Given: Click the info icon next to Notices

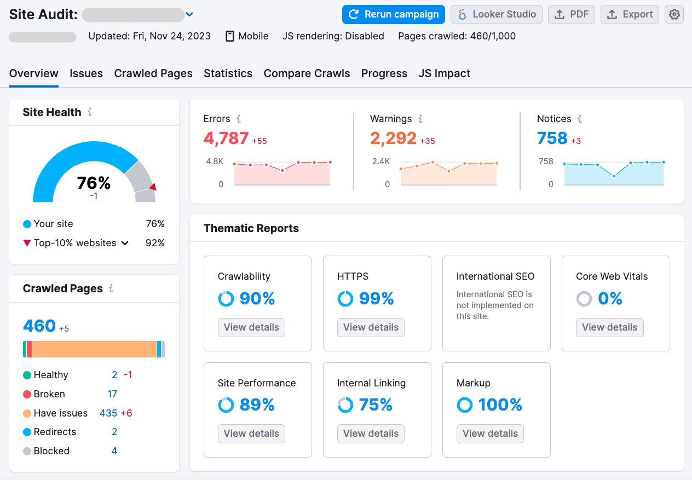Looking at the screenshot, I should (579, 119).
